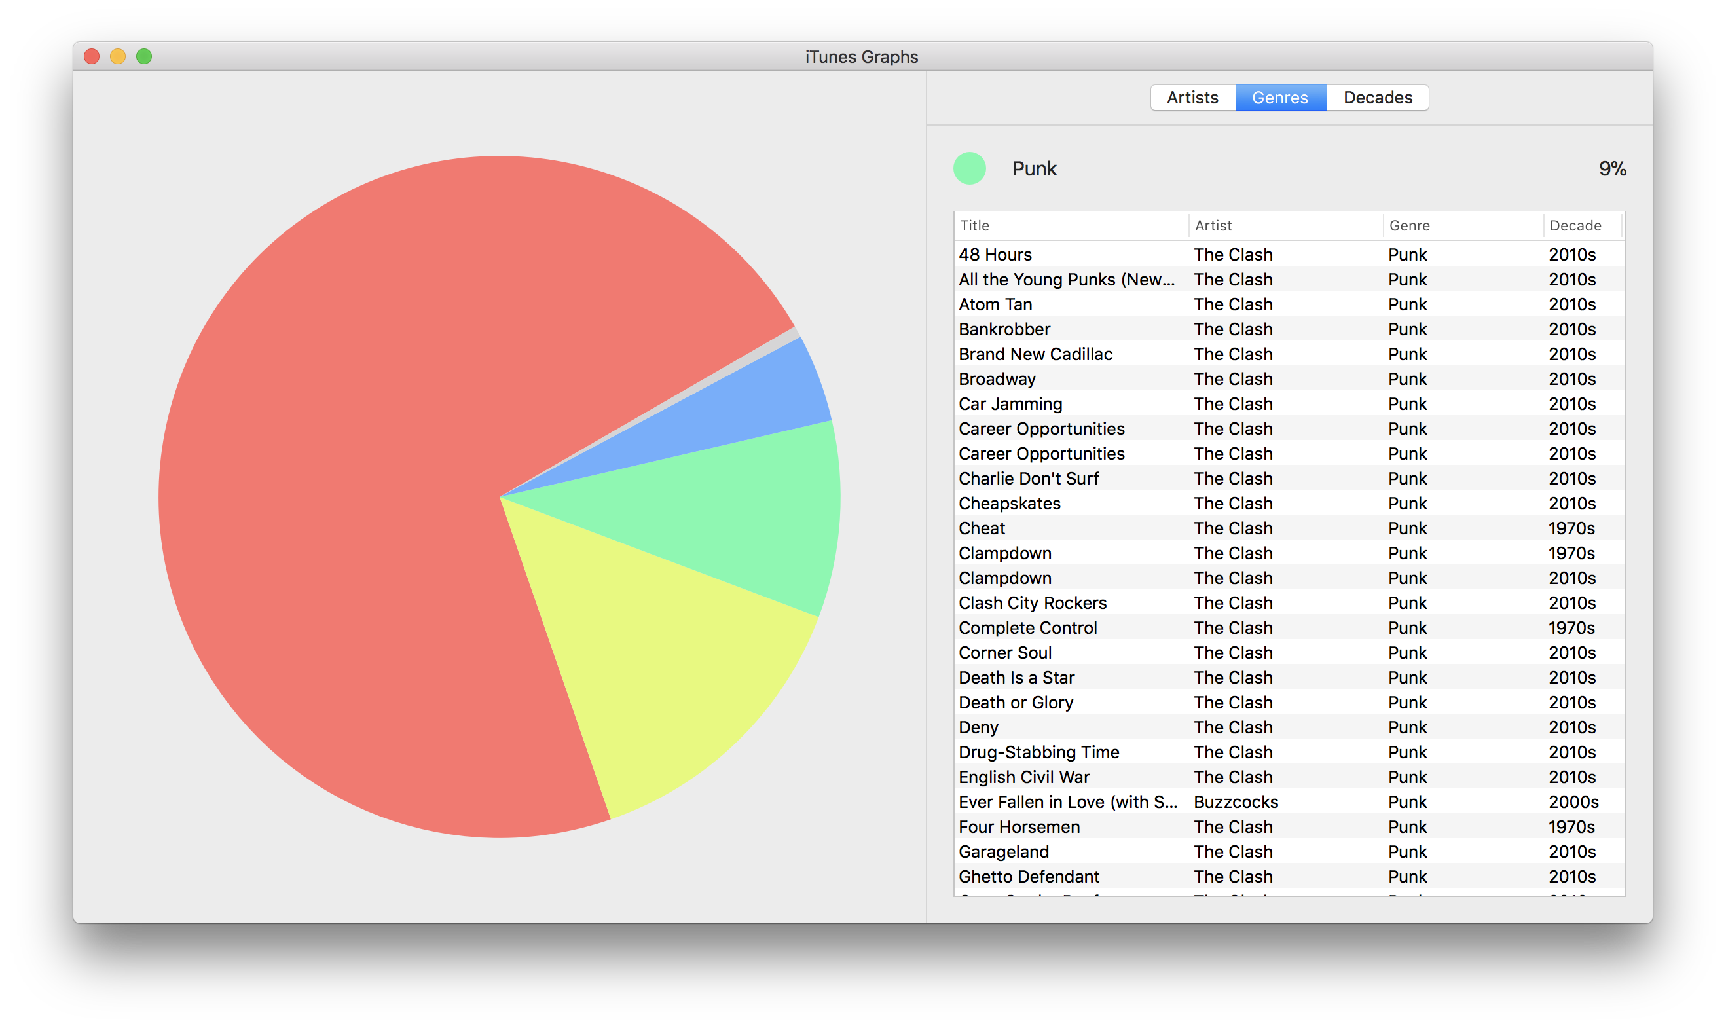Select the Genres tab
Image resolution: width=1726 pixels, height=1028 pixels.
coord(1279,98)
